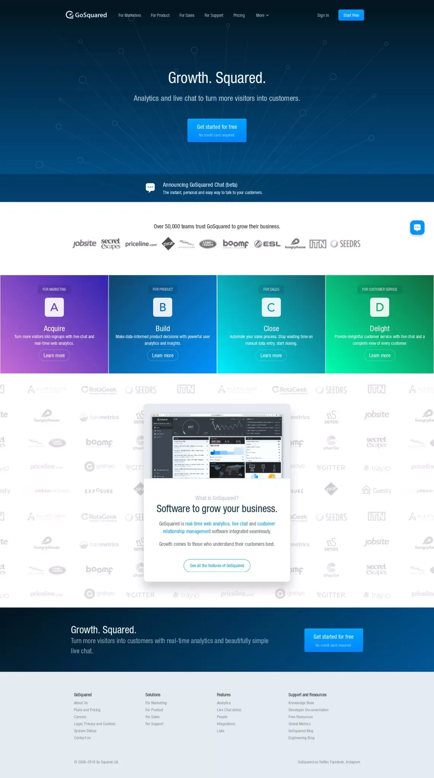Click Learn more under Delight

click(380, 355)
